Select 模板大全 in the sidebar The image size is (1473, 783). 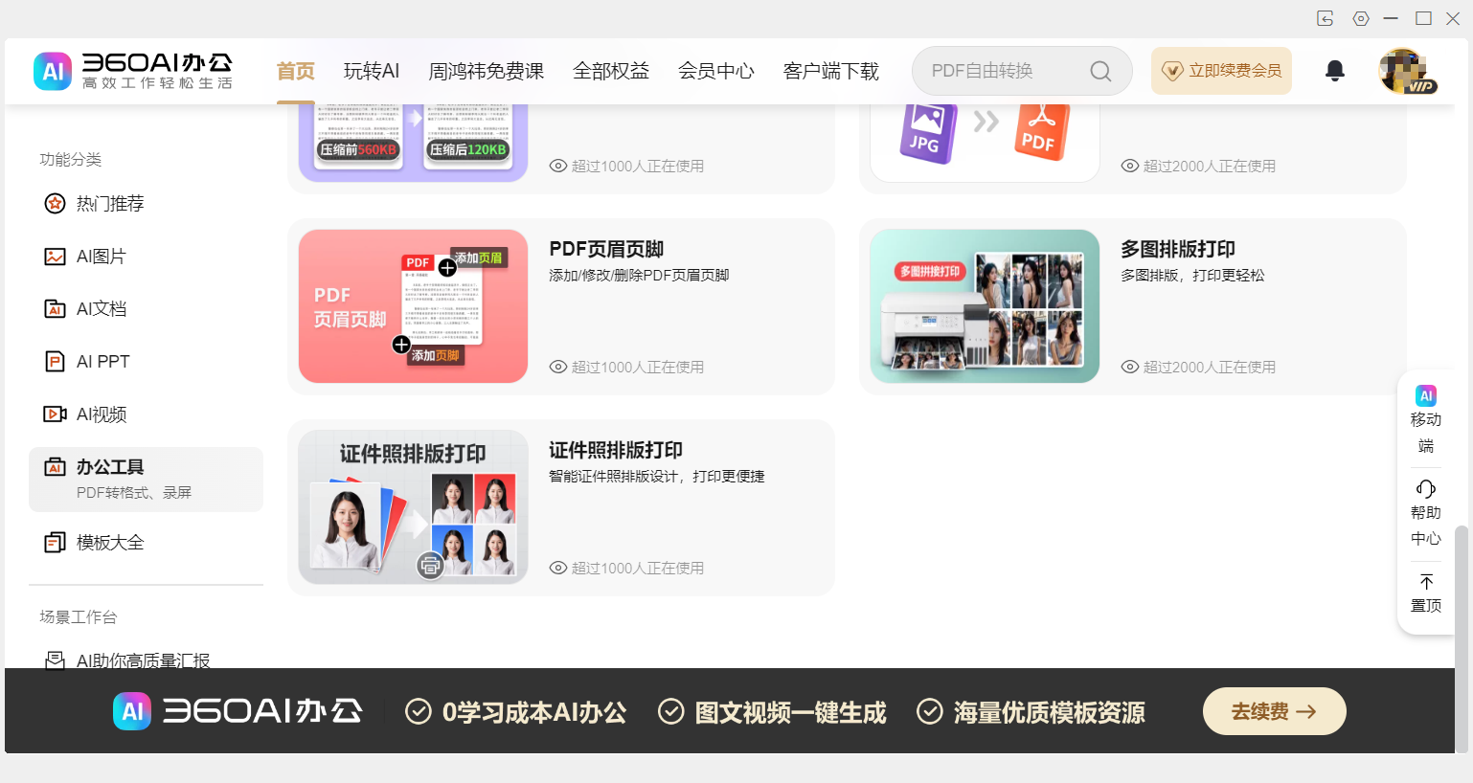(109, 543)
